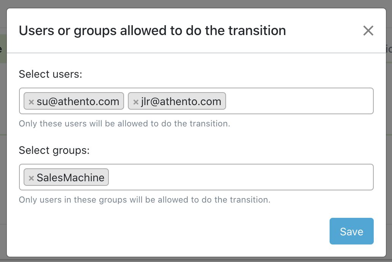Click blank footer area left of Save
The width and height of the screenshot is (392, 262).
click(x=171, y=232)
